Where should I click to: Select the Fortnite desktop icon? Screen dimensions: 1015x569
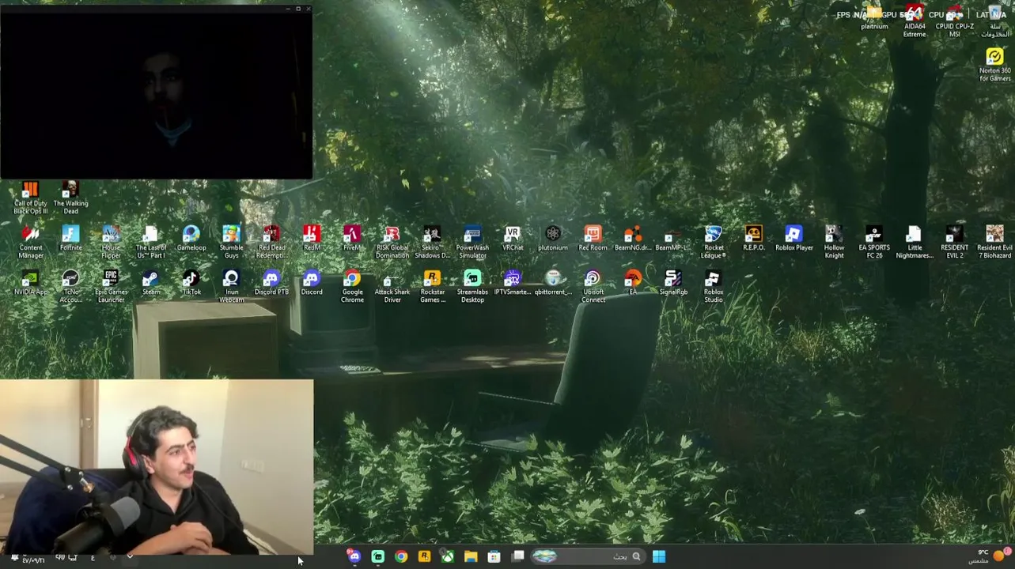70,239
